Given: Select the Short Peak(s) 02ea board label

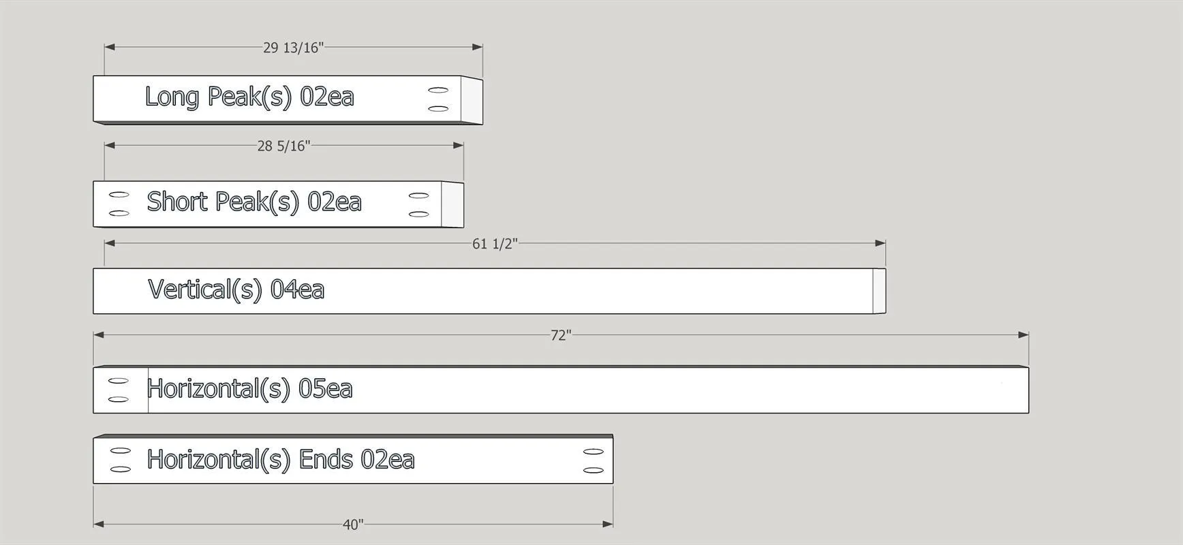Looking at the screenshot, I should [253, 202].
